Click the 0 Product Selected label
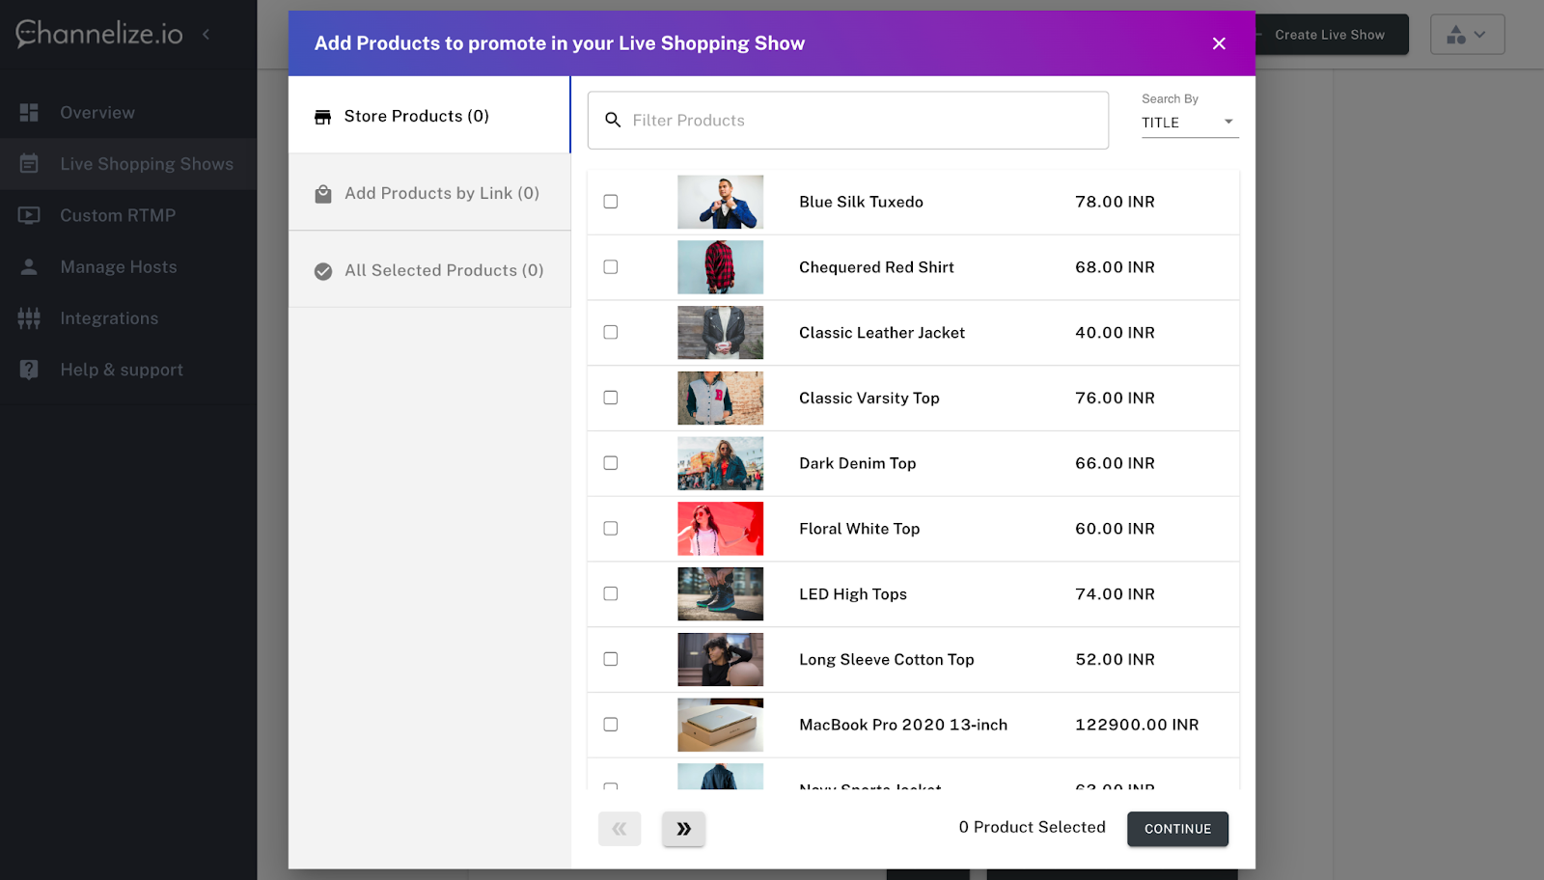This screenshot has height=880, width=1544. 1032,827
